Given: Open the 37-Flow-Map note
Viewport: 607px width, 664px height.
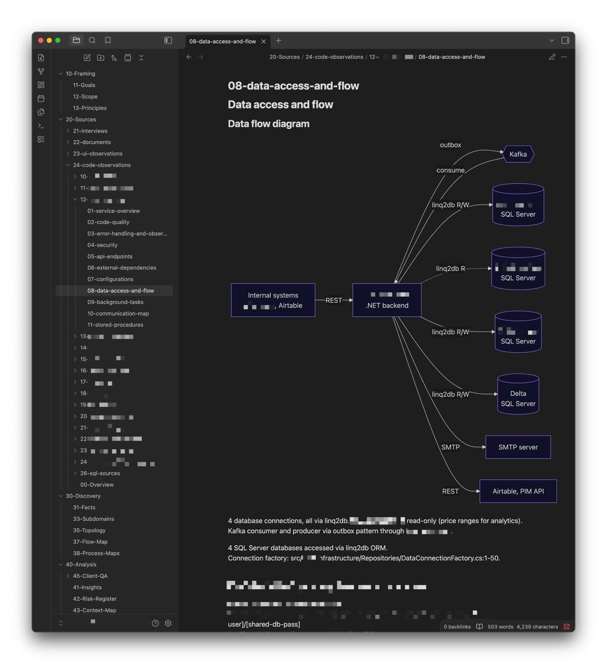Looking at the screenshot, I should tap(90, 542).
